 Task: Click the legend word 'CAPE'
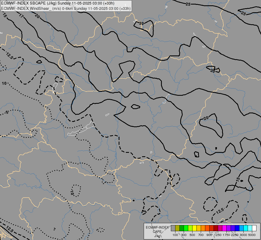click(x=157, y=232)
